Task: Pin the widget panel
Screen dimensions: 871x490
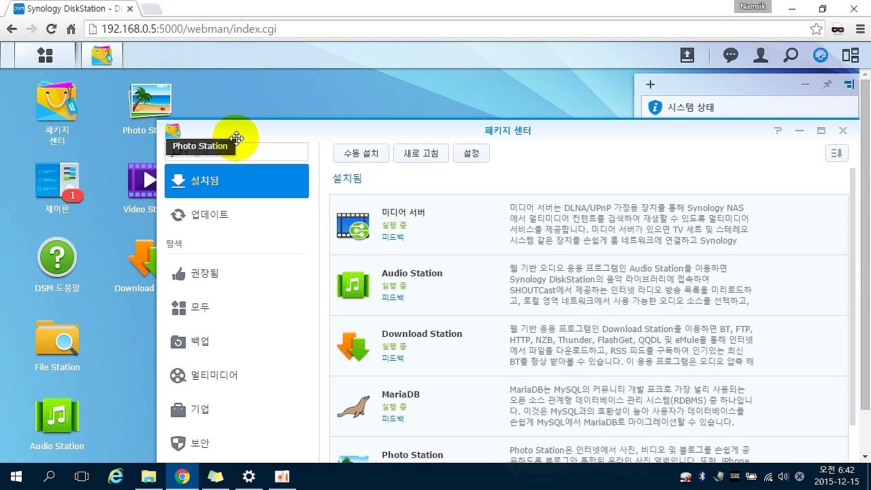Action: (x=827, y=84)
